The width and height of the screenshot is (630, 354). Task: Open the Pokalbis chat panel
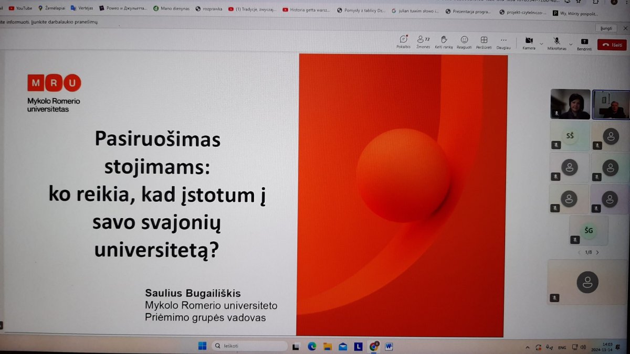(x=403, y=40)
